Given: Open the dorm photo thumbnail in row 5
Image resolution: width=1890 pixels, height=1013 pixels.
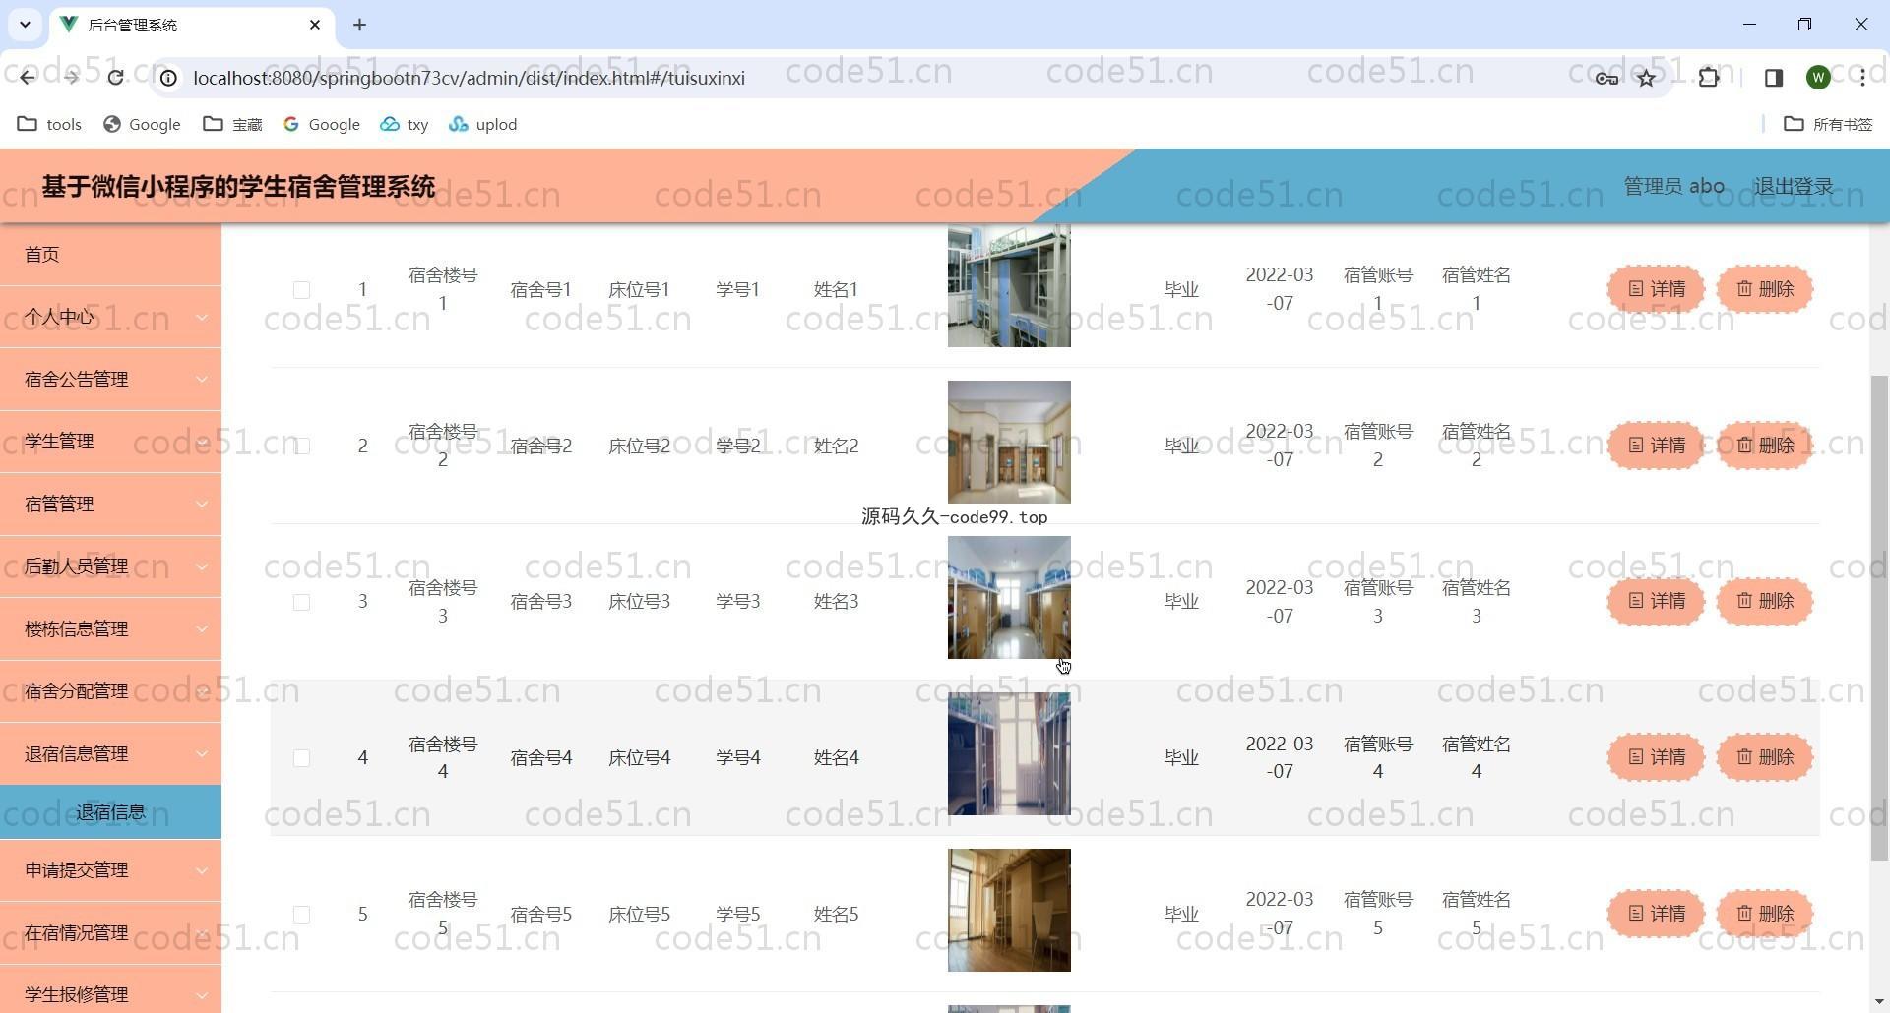Looking at the screenshot, I should point(1009,911).
